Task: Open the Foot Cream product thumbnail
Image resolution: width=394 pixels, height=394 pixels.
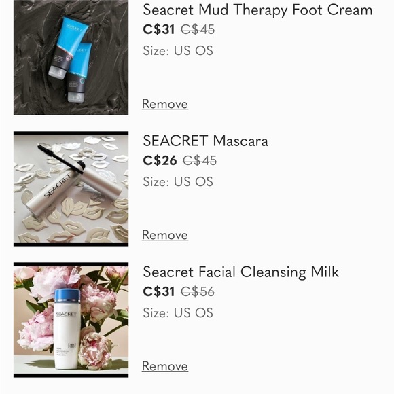Action: coord(71,58)
